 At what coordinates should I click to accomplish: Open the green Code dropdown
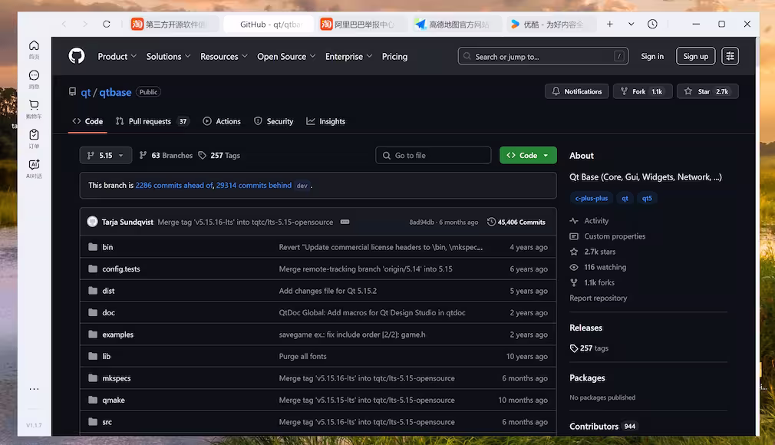click(x=528, y=155)
